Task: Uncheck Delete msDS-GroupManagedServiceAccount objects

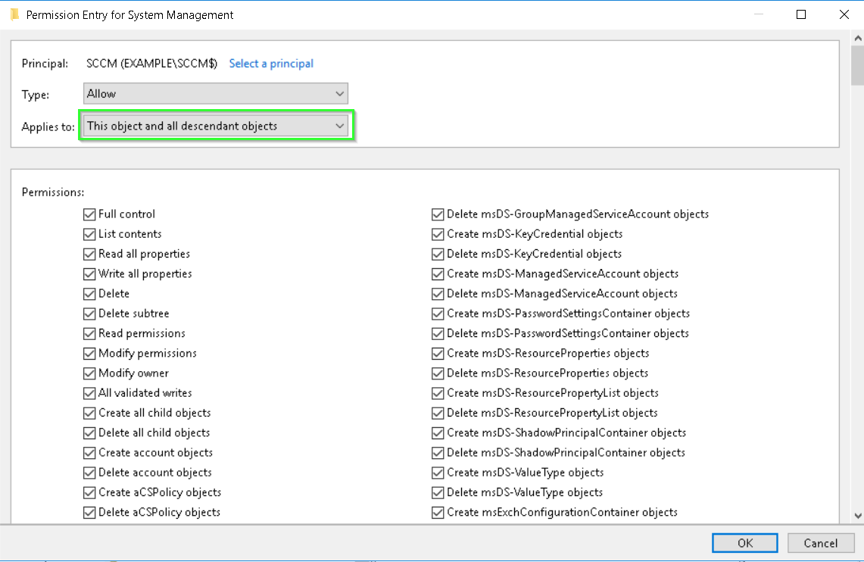Action: pyautogui.click(x=438, y=214)
